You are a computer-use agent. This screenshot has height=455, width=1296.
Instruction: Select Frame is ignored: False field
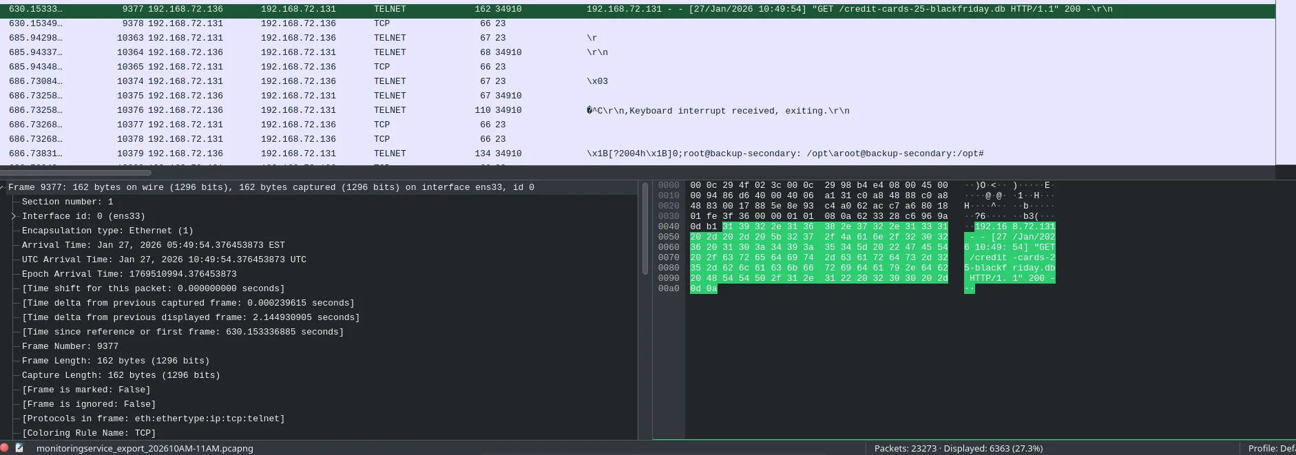point(89,404)
